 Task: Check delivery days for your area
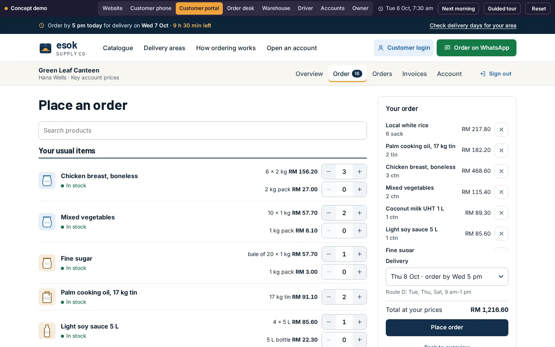473,25
